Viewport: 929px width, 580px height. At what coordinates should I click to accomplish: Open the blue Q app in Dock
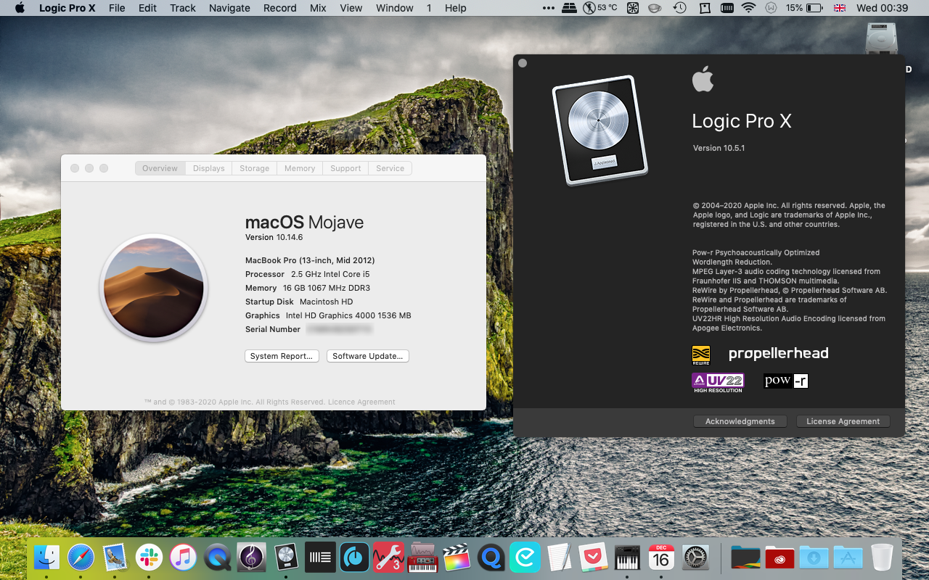pyautogui.click(x=491, y=558)
